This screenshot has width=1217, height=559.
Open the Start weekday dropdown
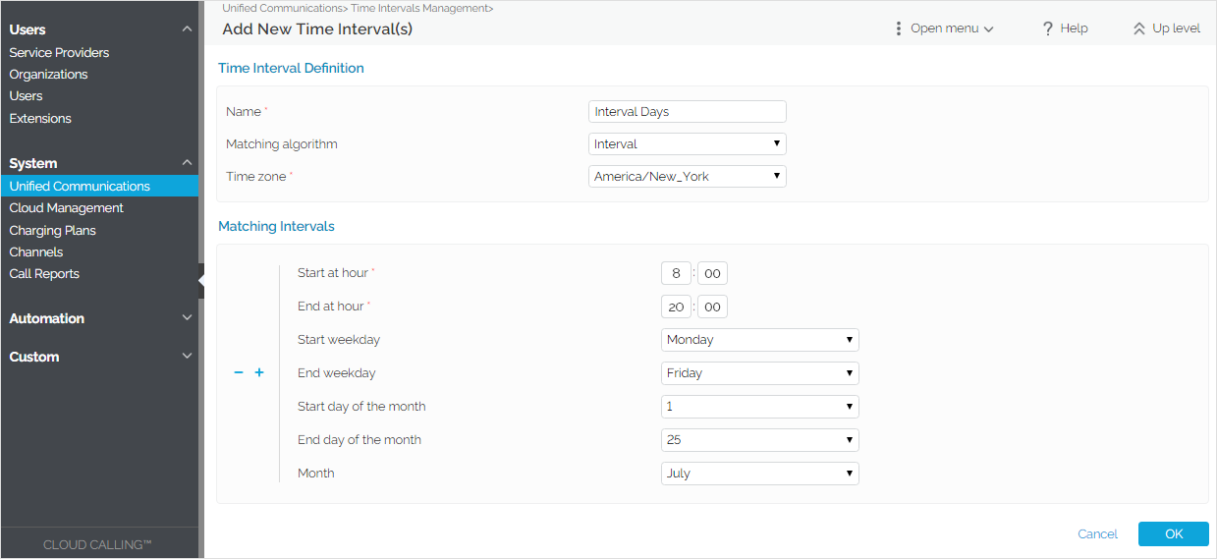[760, 340]
